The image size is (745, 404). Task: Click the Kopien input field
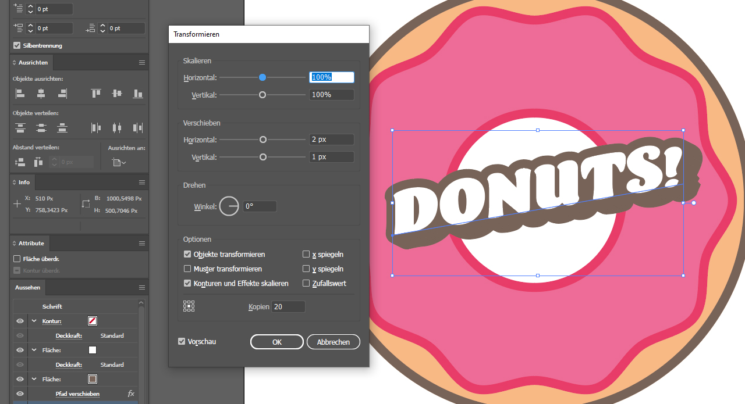point(288,306)
